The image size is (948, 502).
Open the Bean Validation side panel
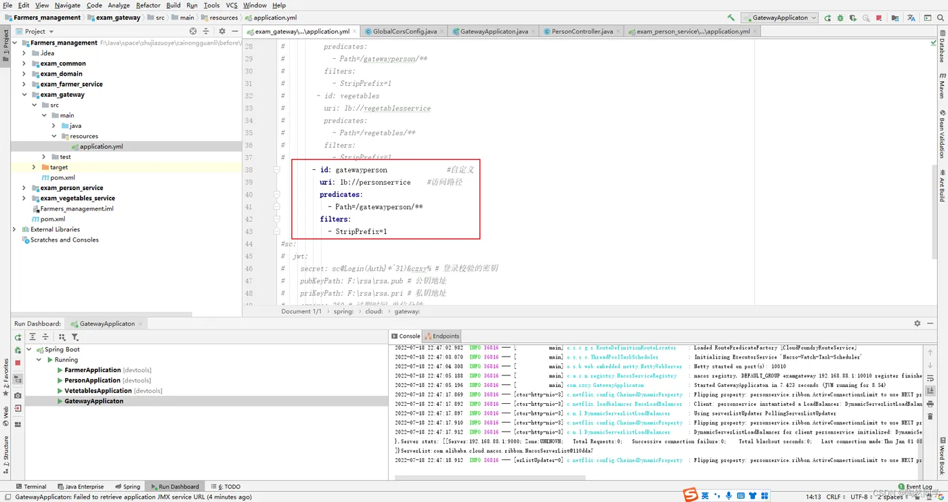point(942,133)
